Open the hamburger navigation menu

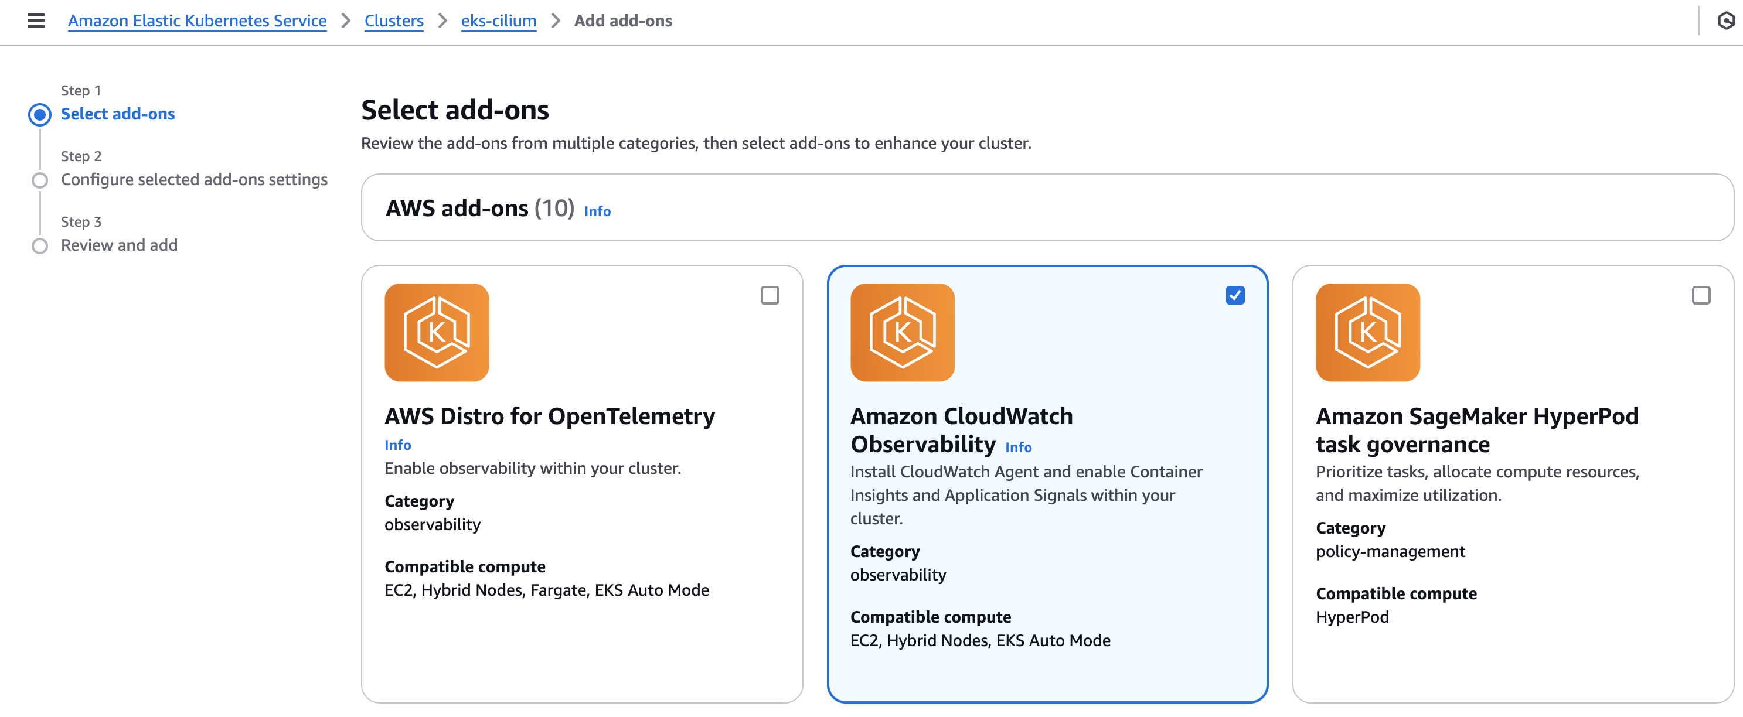36,21
